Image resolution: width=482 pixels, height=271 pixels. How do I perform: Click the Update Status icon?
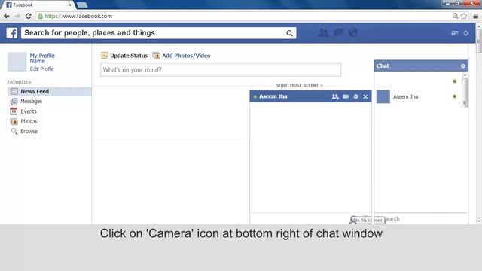(105, 56)
